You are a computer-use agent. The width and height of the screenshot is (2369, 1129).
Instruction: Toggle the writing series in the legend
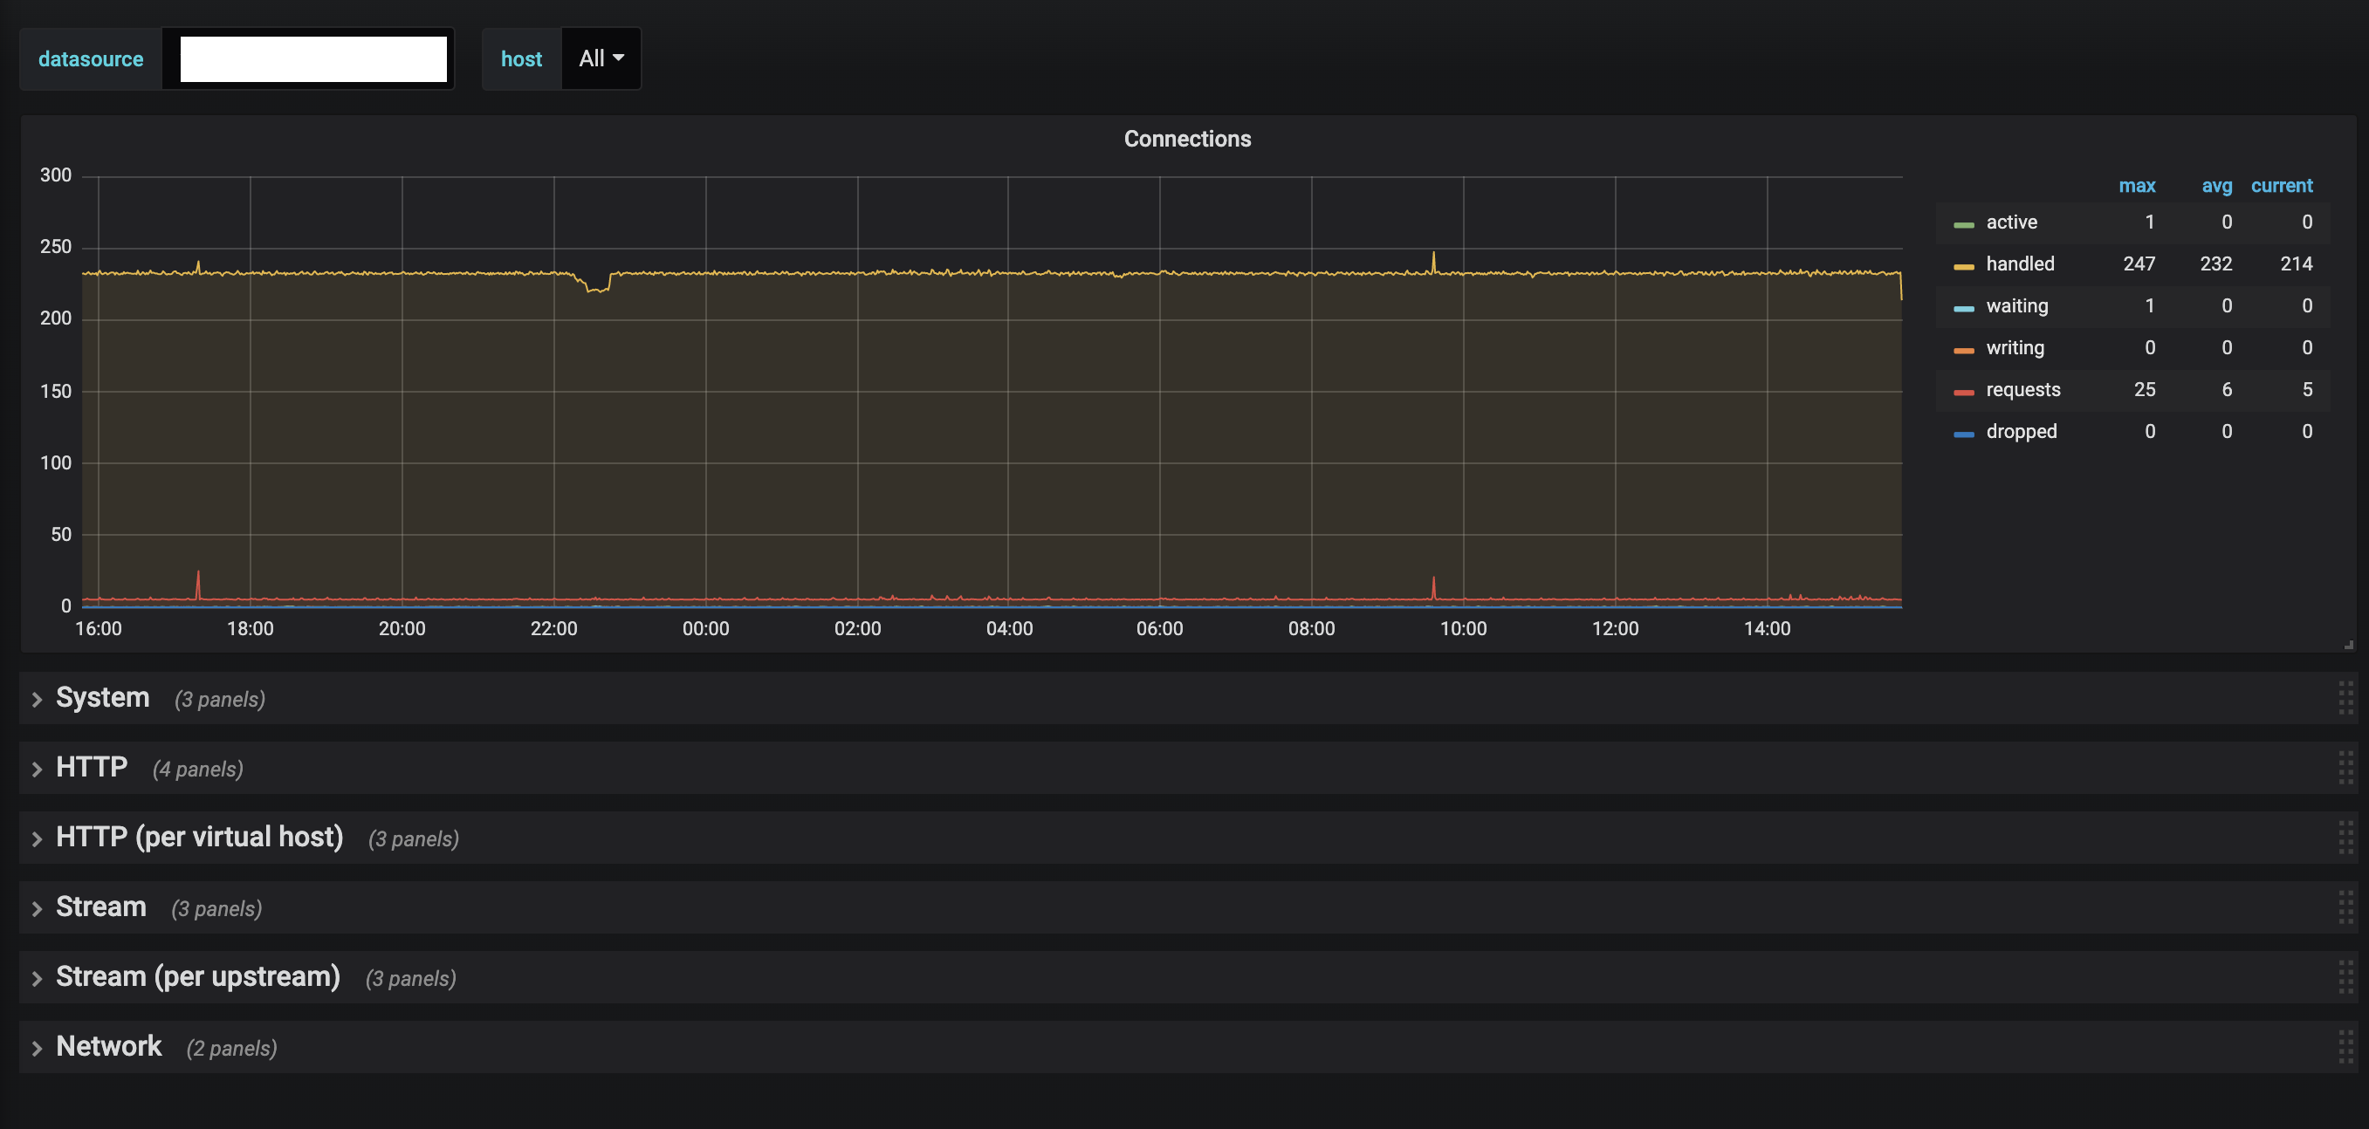coord(2015,347)
